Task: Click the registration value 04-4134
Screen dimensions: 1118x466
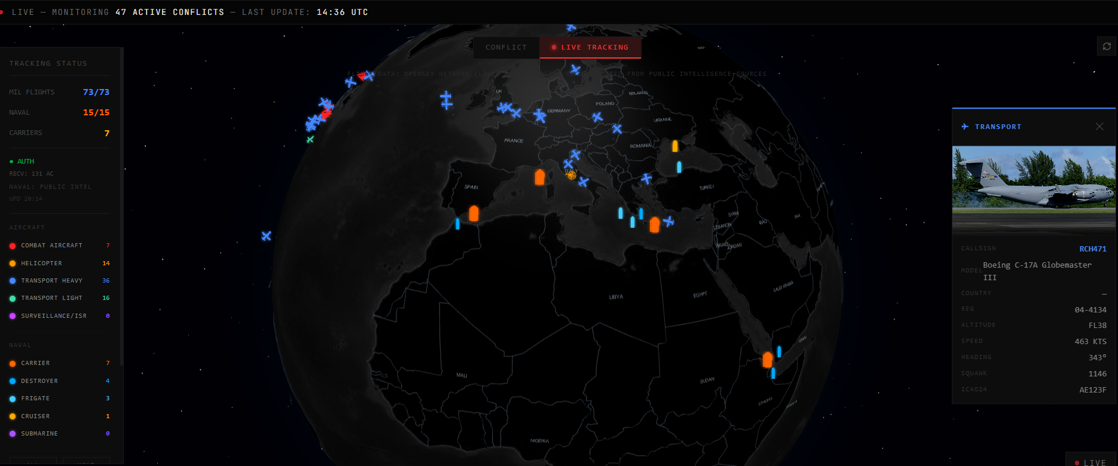Action: [x=1090, y=309]
